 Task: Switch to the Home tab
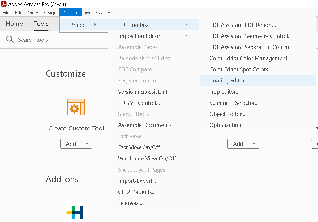(x=14, y=24)
